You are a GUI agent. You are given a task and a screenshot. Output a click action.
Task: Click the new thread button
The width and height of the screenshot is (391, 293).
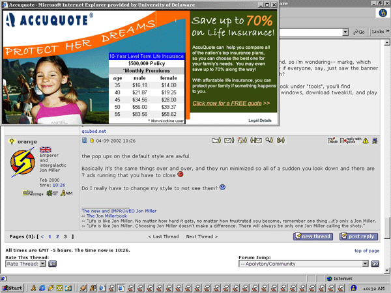(313, 236)
